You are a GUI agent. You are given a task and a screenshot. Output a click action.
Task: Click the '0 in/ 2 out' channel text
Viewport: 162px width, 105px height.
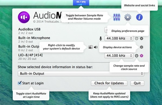coord(26,50)
